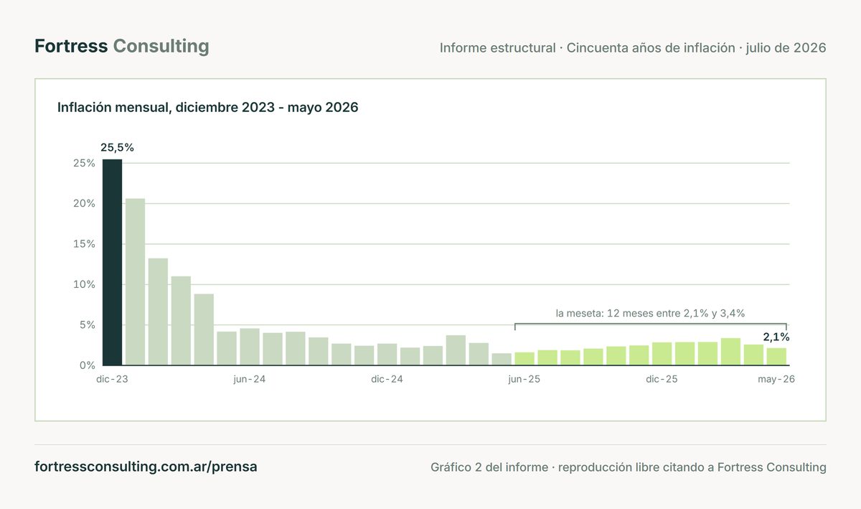This screenshot has height=509, width=861.
Task: Click the 'dic-24' x-axis label
Action: 387,379
